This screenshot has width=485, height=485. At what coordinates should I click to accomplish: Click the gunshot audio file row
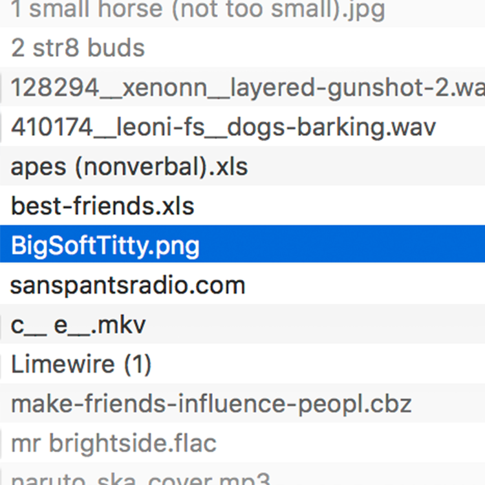pos(246,87)
